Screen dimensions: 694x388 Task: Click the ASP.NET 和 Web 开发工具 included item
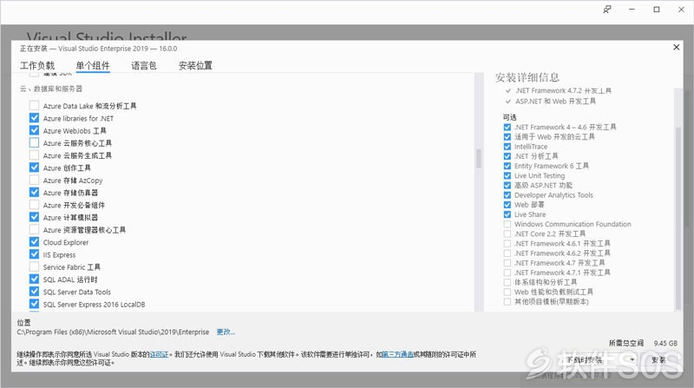(555, 101)
